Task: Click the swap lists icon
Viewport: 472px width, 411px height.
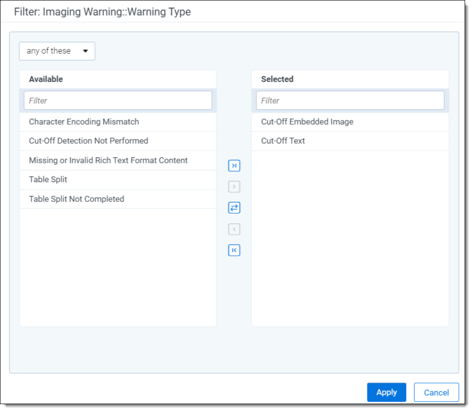Action: click(x=234, y=208)
